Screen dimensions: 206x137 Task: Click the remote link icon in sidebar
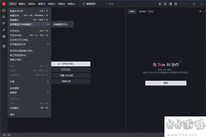pos(4,30)
